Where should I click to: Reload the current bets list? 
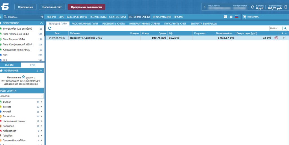click(50, 28)
